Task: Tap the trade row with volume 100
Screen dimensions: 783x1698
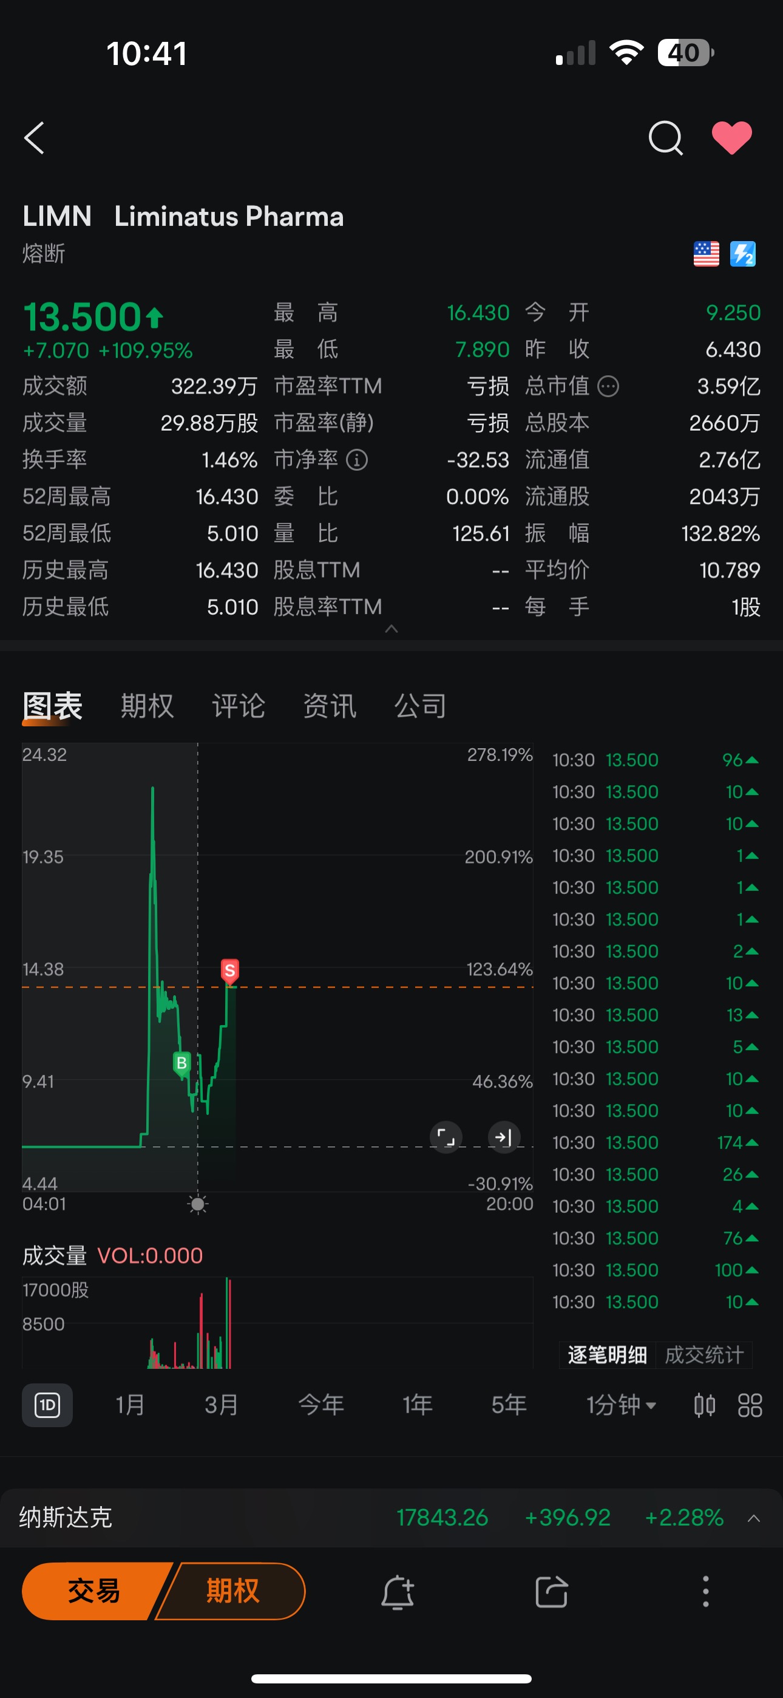Action: point(655,1269)
